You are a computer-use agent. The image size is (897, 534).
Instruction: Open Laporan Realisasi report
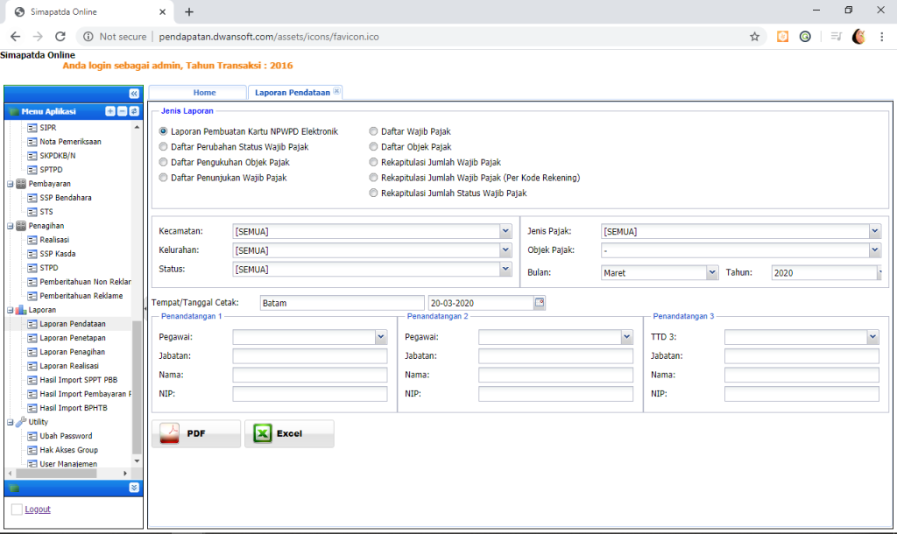pos(69,366)
